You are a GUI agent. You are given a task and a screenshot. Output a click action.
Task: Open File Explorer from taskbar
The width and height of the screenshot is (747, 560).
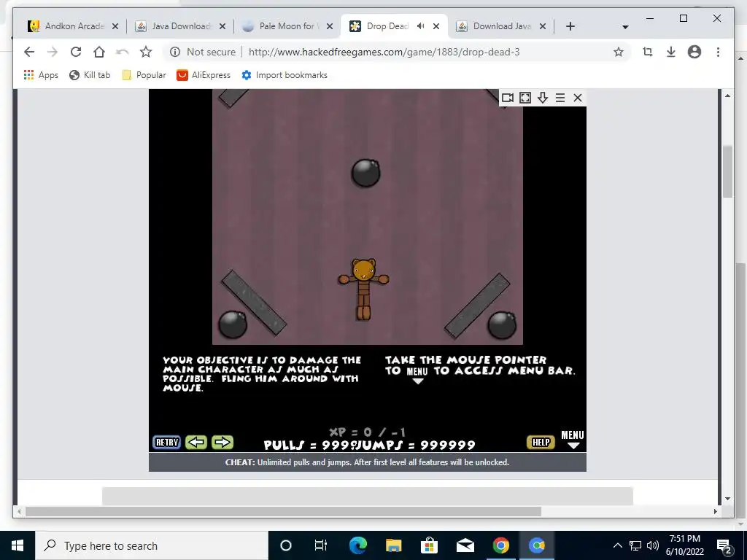point(393,545)
